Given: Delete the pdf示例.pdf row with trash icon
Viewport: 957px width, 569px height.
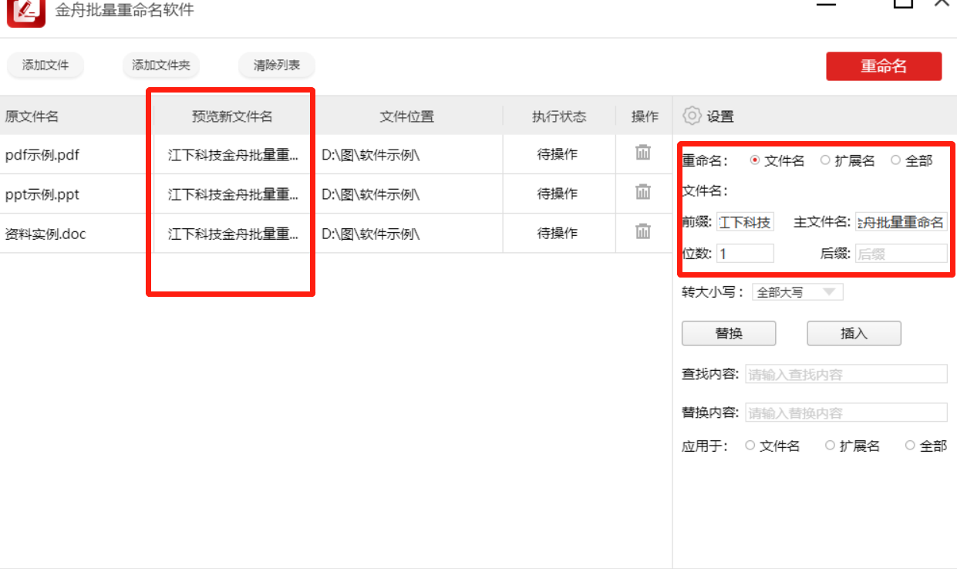Looking at the screenshot, I should [642, 153].
